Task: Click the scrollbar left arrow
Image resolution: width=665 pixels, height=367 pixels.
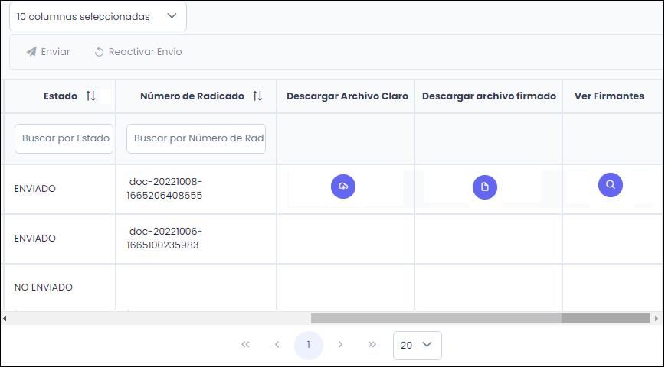Action: point(5,318)
